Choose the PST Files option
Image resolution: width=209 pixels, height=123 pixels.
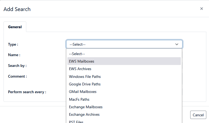(x=77, y=121)
